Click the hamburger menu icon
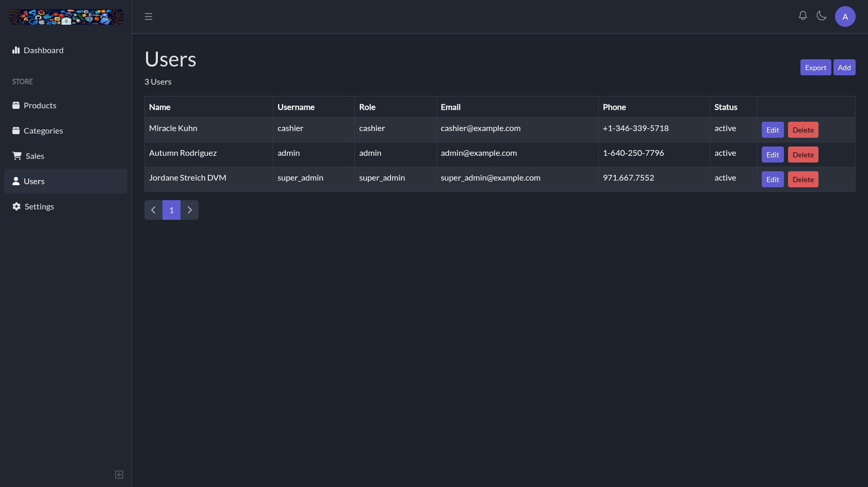868x487 pixels. [x=149, y=17]
